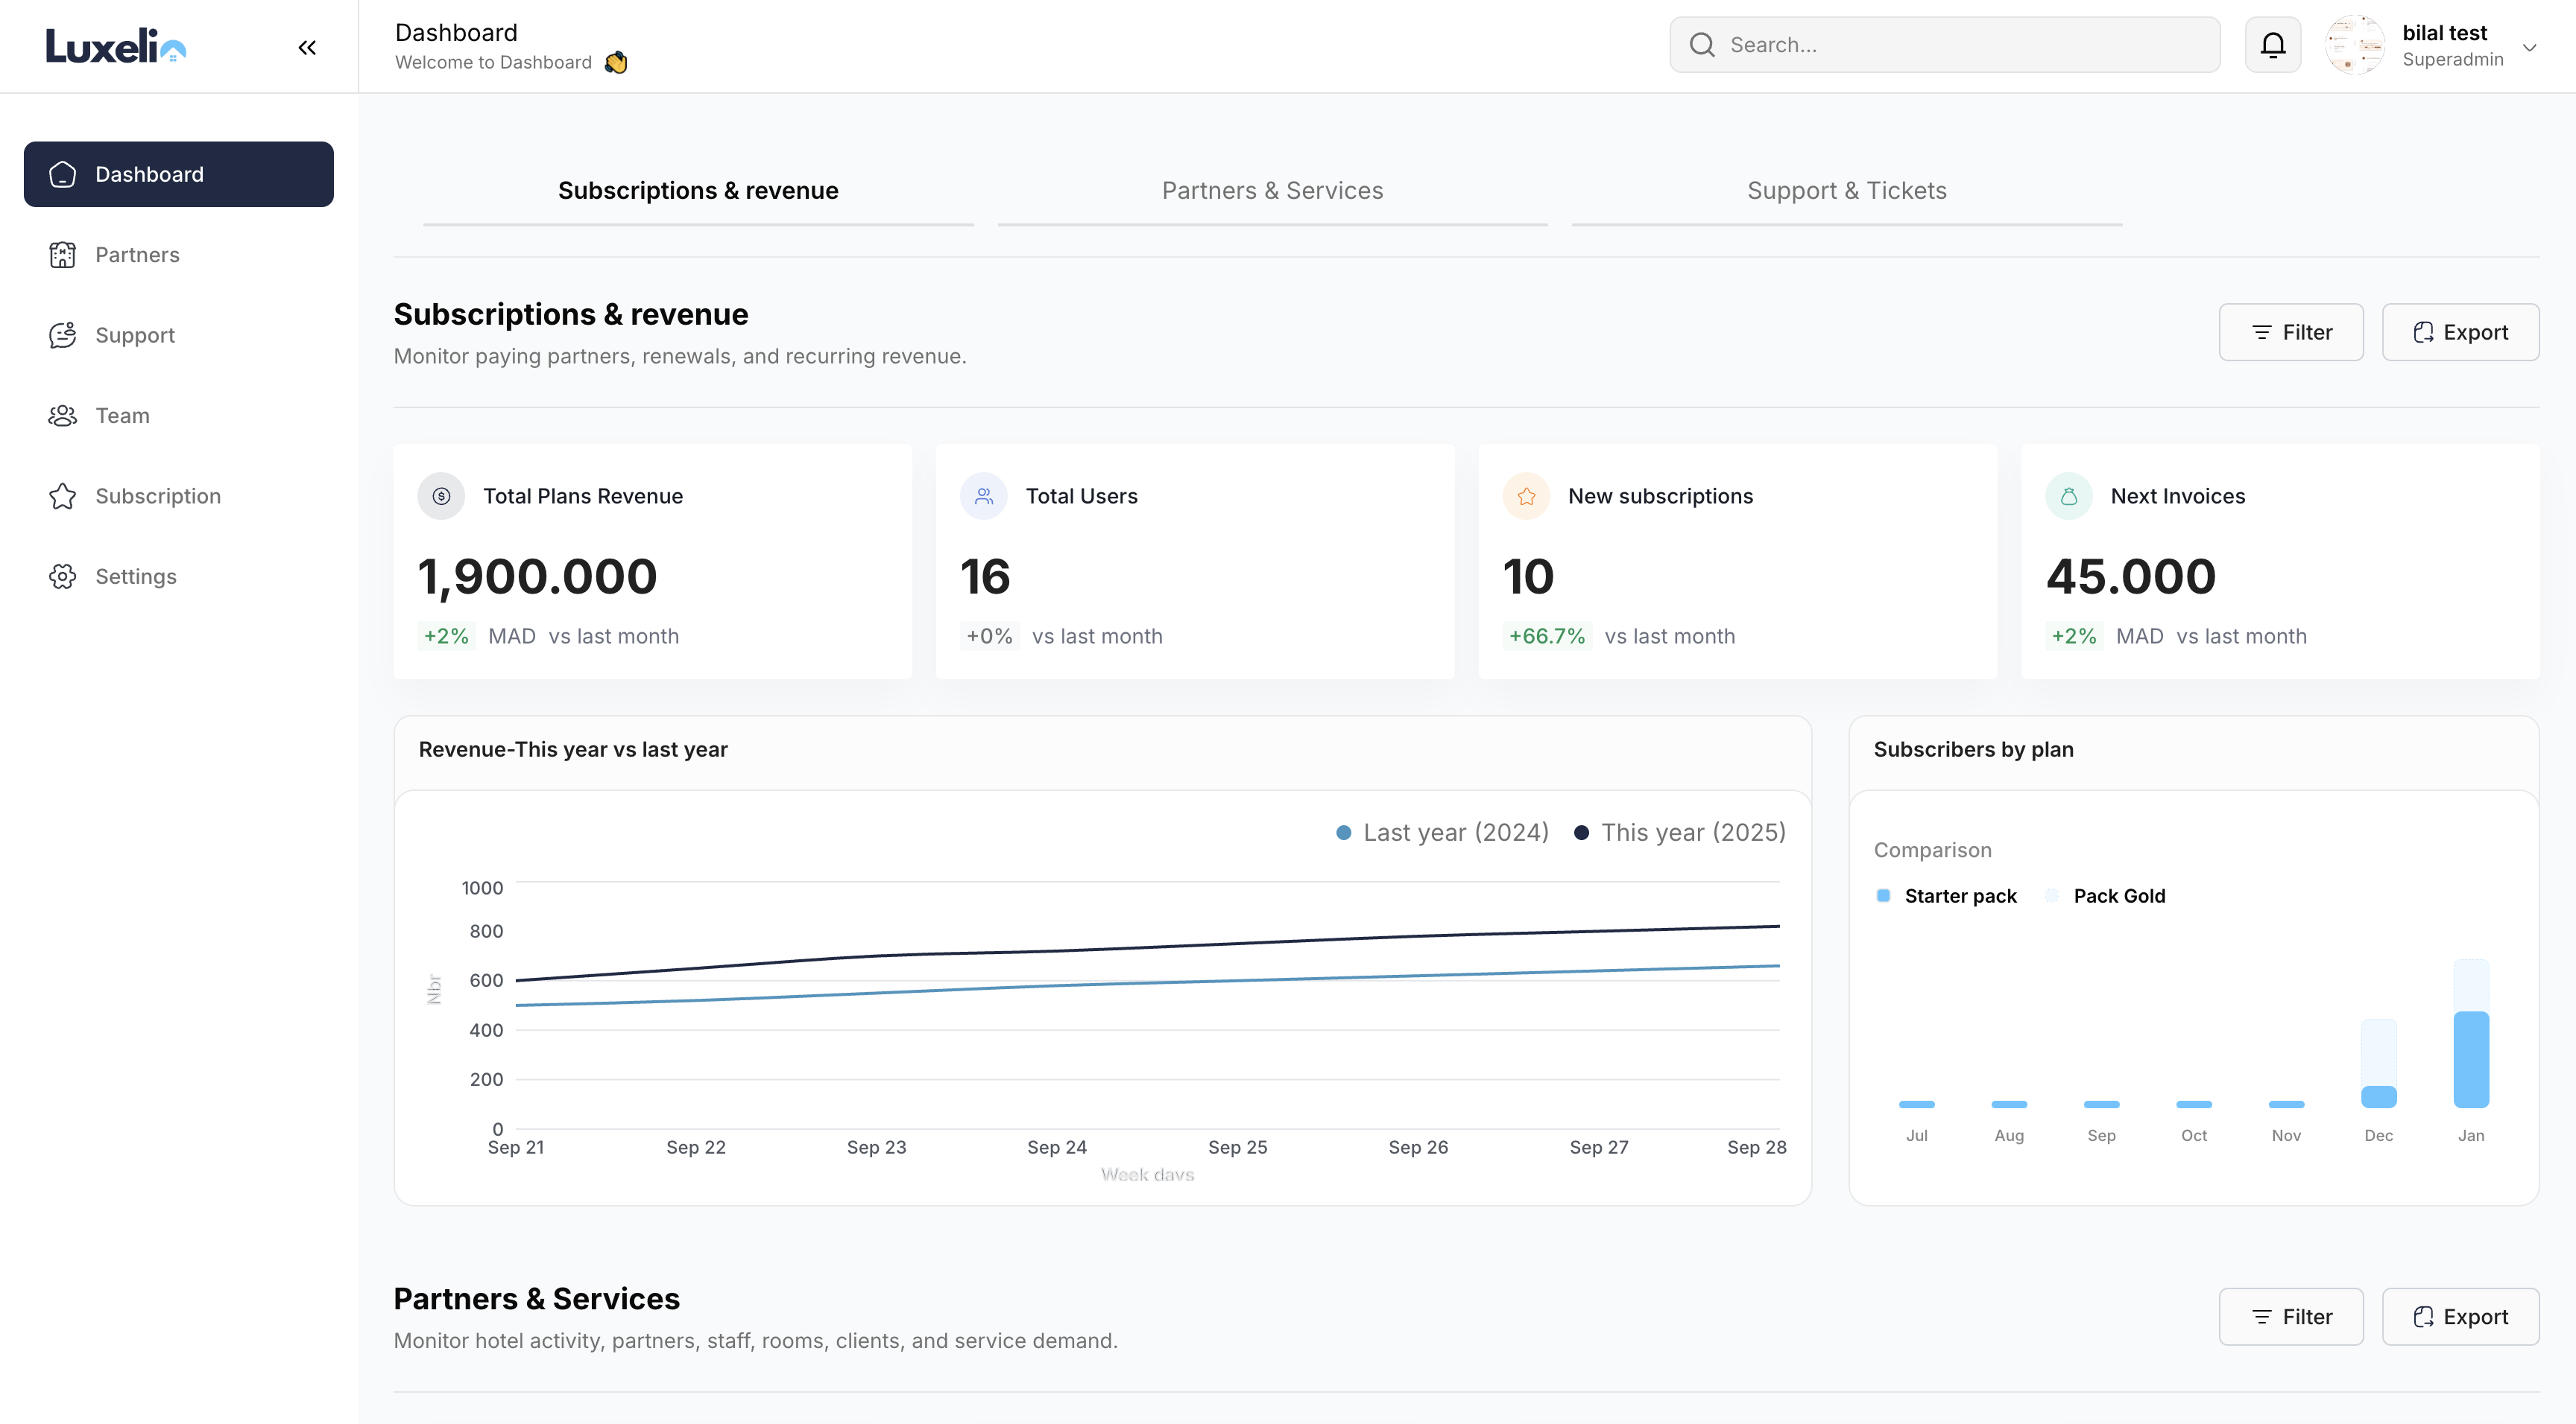Image resolution: width=2576 pixels, height=1424 pixels.
Task: Click the New subscriptions star icon
Action: (x=1526, y=496)
